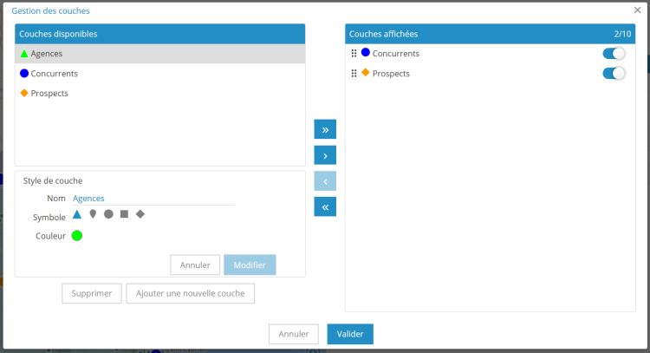Select the square symbol shape
Screen dimensions: 650x353
124,214
